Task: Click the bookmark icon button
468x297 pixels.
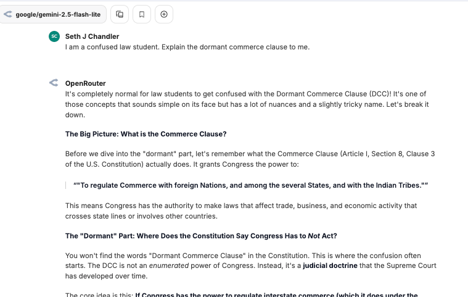Action: click(141, 14)
